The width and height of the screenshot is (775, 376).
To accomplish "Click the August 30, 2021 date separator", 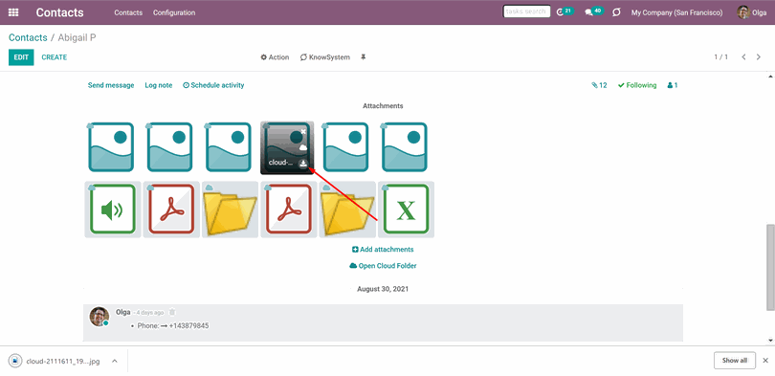I will click(383, 289).
